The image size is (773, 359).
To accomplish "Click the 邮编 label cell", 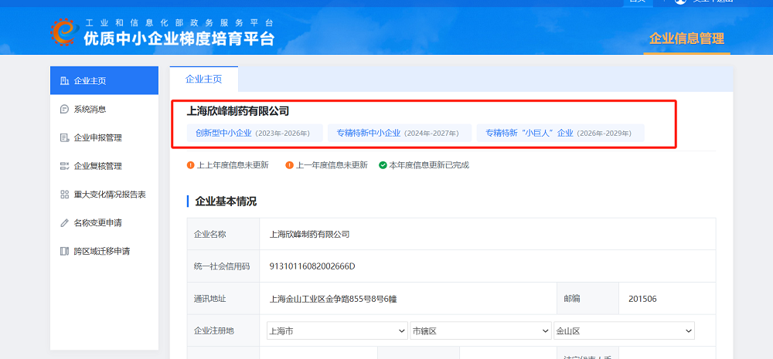I will click(587, 299).
